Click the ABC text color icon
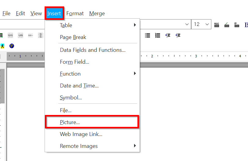 point(217,25)
